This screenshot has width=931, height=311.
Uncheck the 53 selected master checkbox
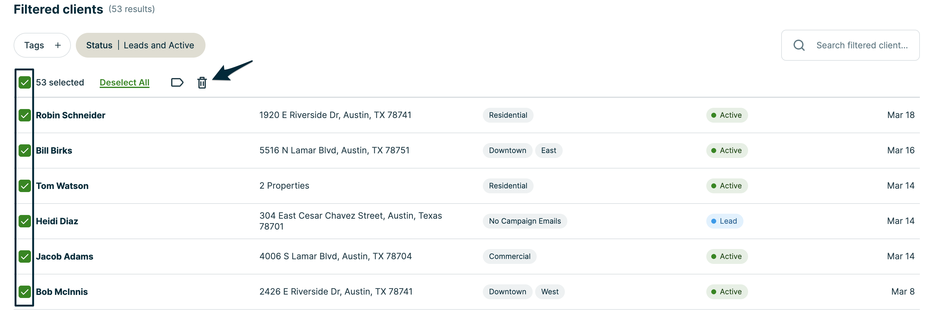(24, 82)
